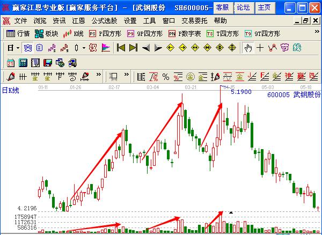Click the 5.1900 peak price label
The width and height of the screenshot is (322, 235).
pyautogui.click(x=241, y=92)
